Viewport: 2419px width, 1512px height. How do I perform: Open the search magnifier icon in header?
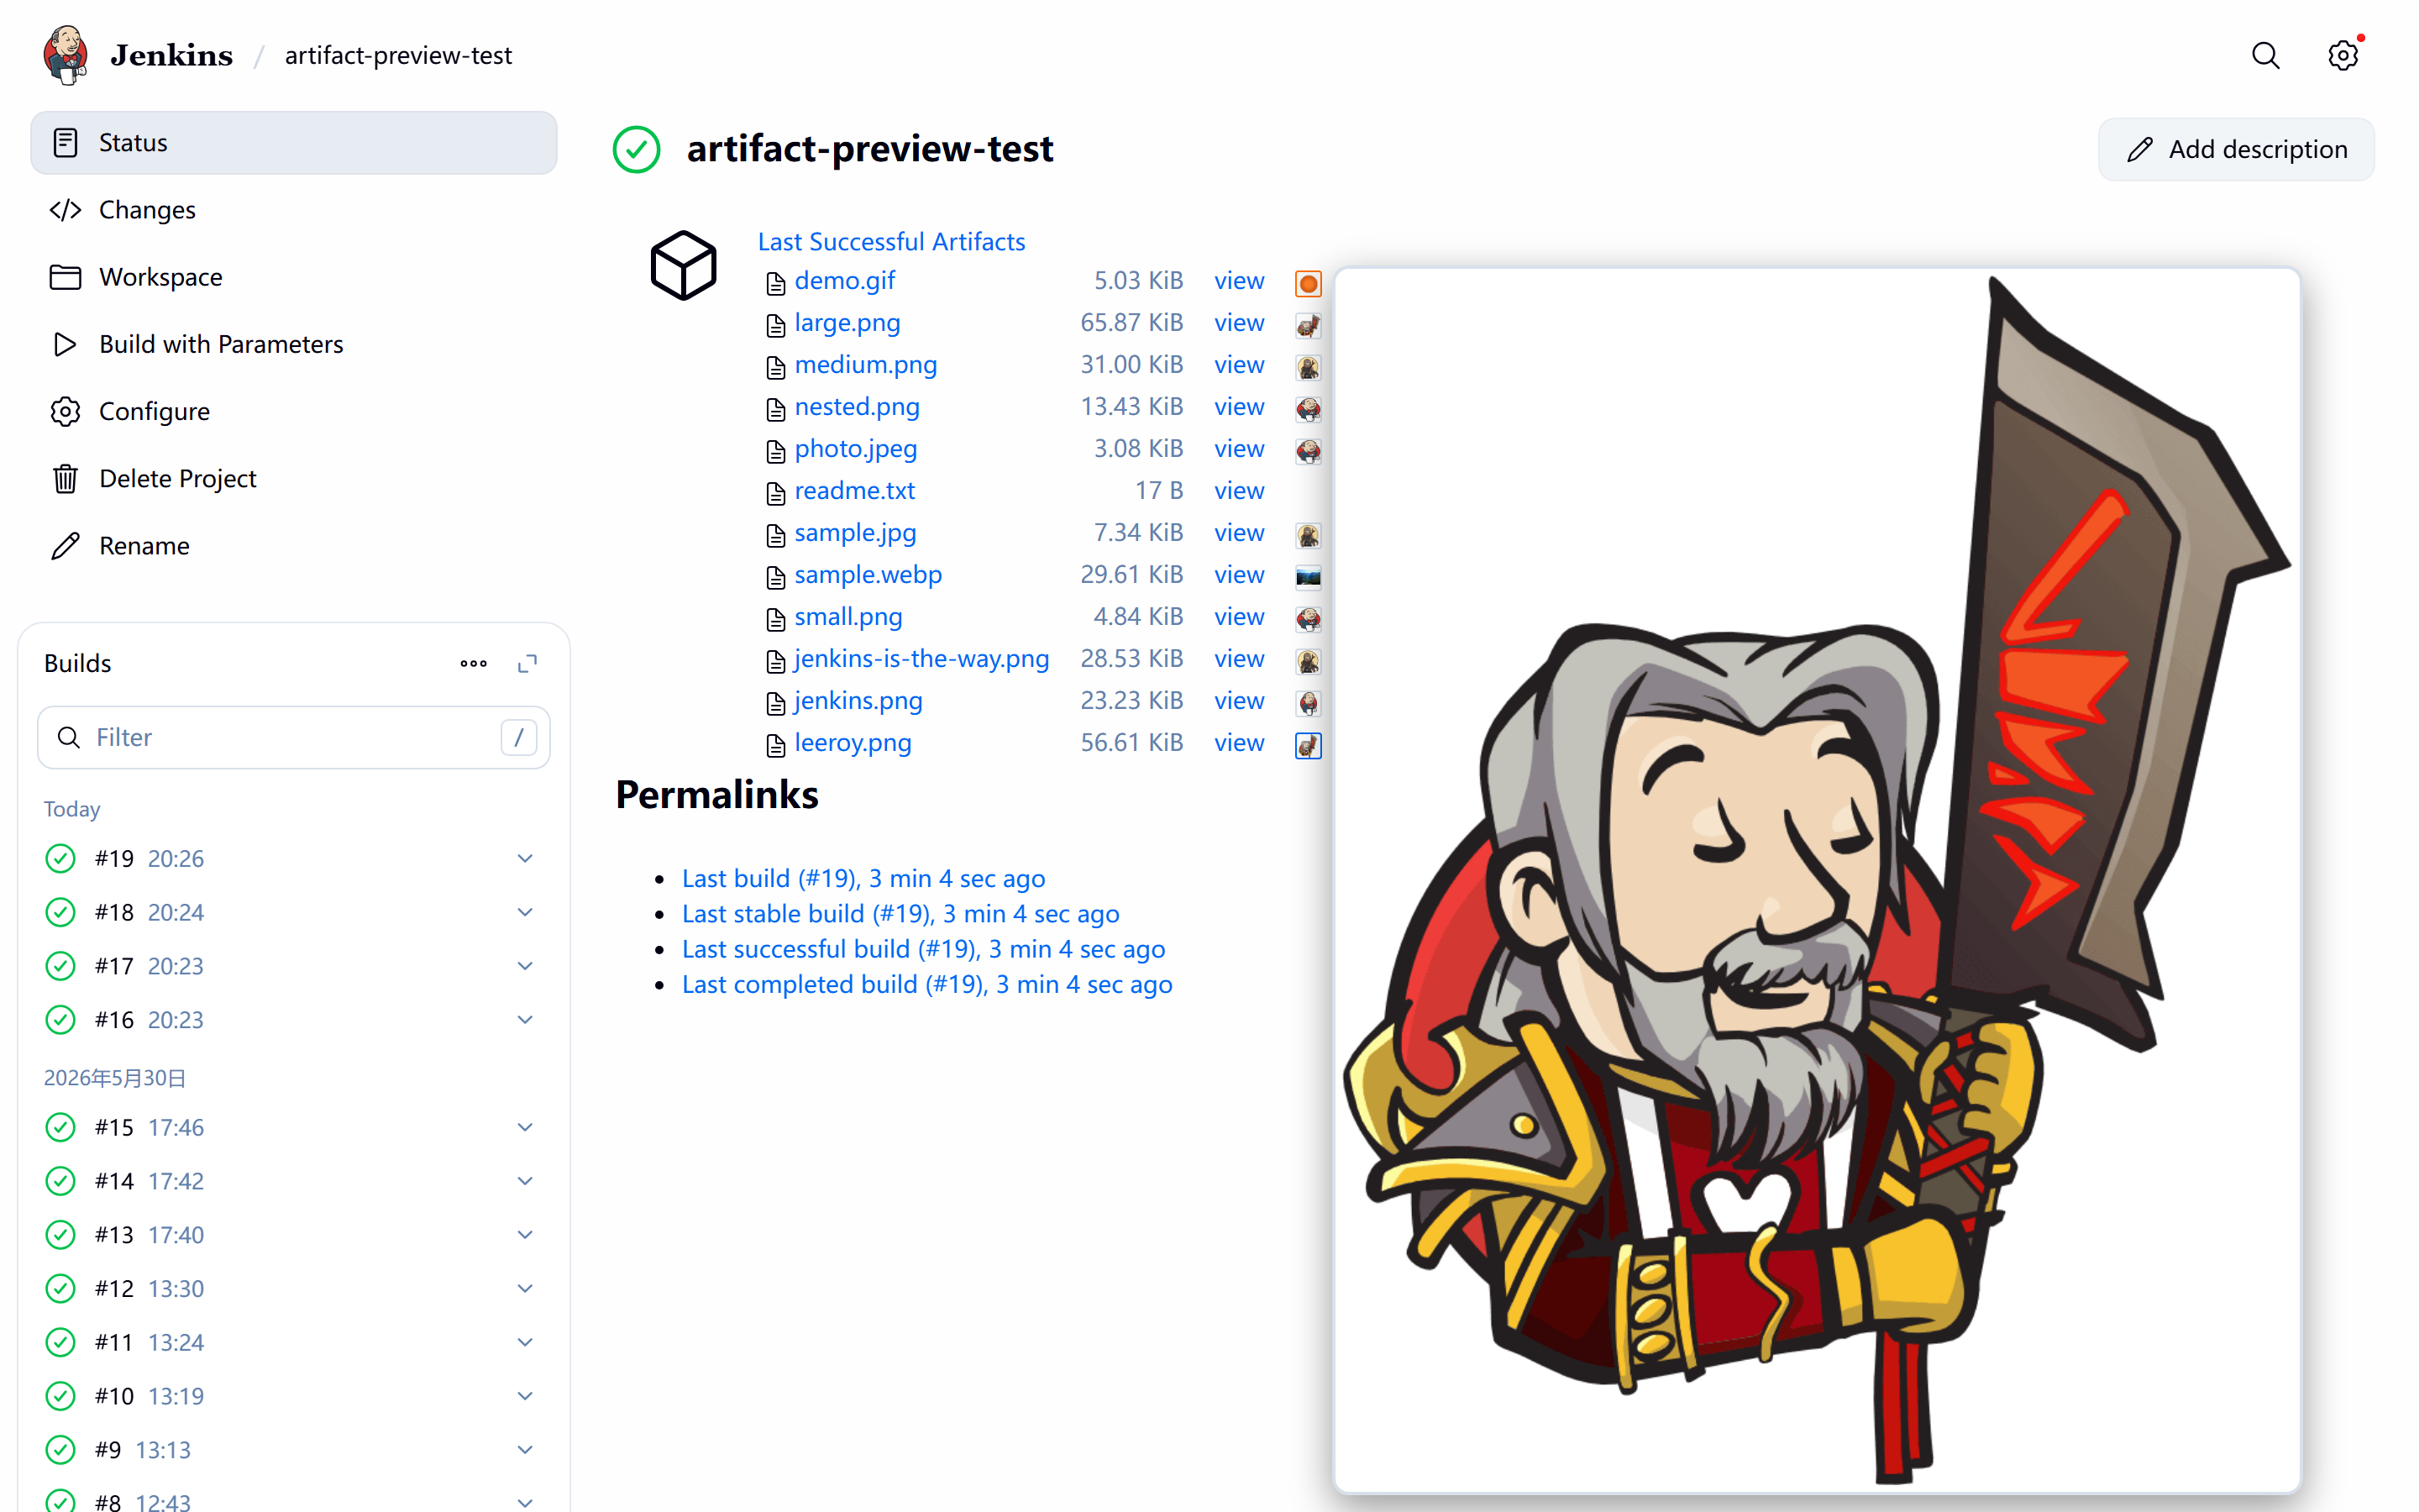[2265, 55]
